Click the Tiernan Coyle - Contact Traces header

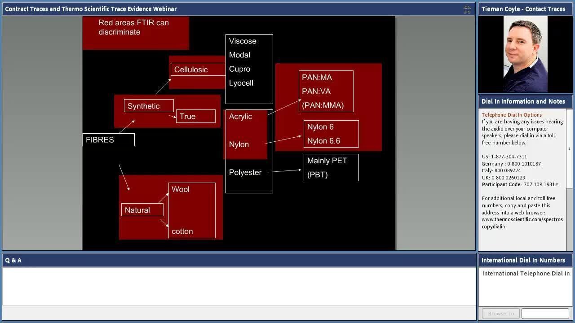coord(523,9)
